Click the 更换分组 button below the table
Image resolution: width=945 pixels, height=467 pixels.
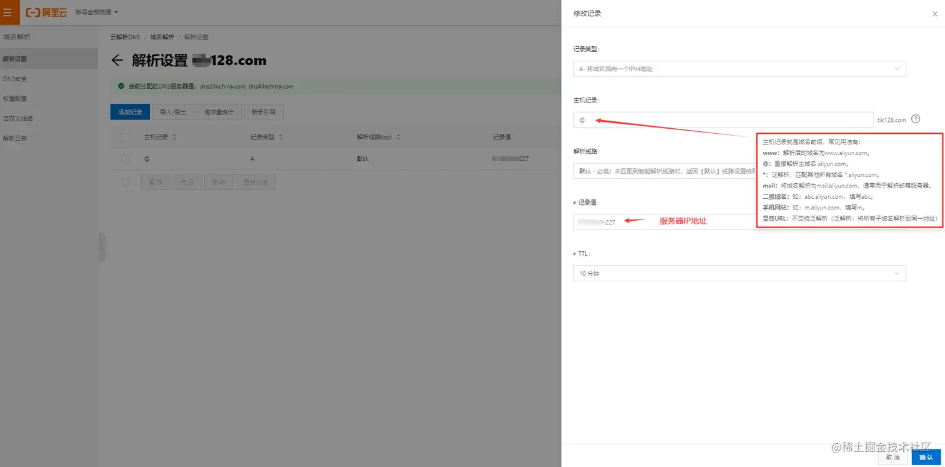[x=255, y=182]
